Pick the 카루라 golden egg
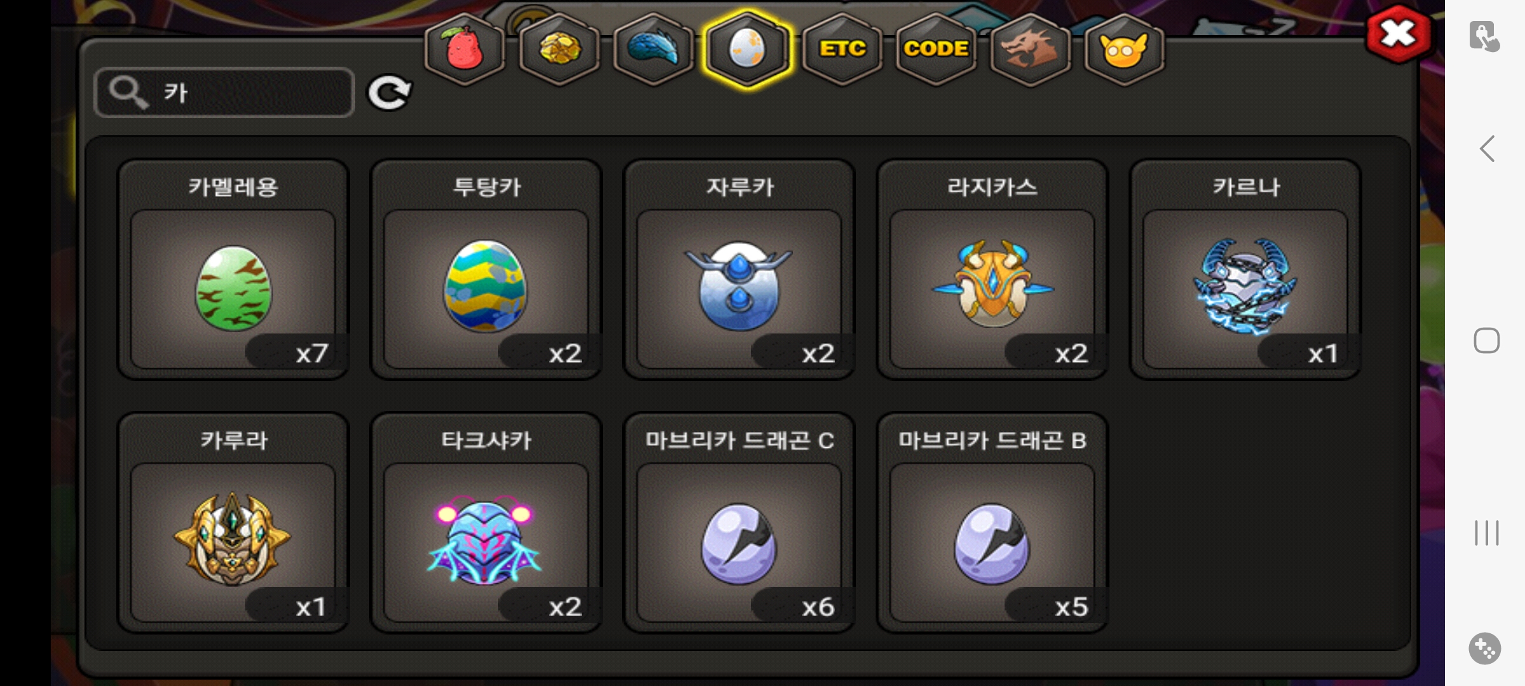The width and height of the screenshot is (1525, 686). 233,523
